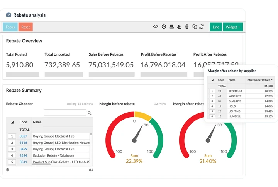278x187 pixels.
Task: Click the refresh arrows icon
Action: (x=202, y=27)
